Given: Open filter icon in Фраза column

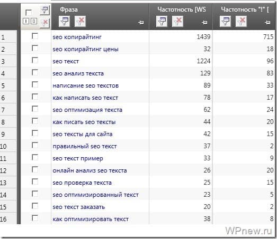Looking at the screenshot, I should click(64, 22).
